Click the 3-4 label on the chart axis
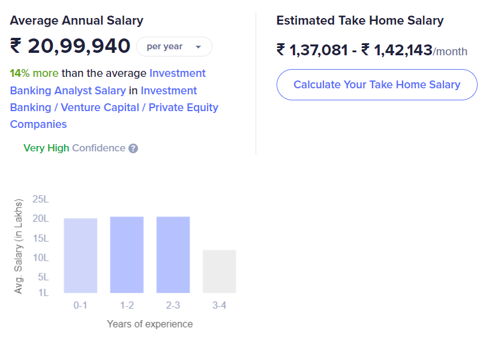 219,305
